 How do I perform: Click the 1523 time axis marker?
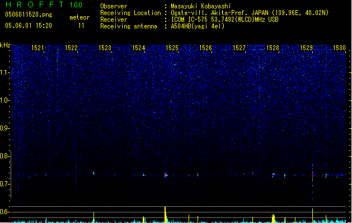[105, 48]
